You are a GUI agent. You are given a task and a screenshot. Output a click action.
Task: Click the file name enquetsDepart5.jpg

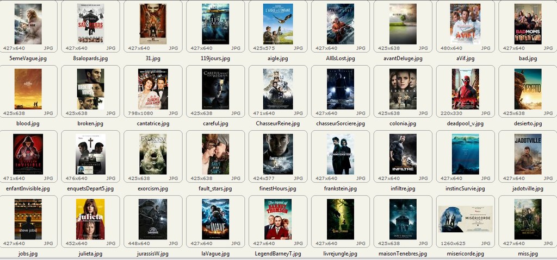click(x=91, y=189)
